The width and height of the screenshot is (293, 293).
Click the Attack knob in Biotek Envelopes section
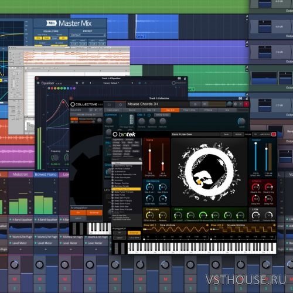click(x=149, y=215)
